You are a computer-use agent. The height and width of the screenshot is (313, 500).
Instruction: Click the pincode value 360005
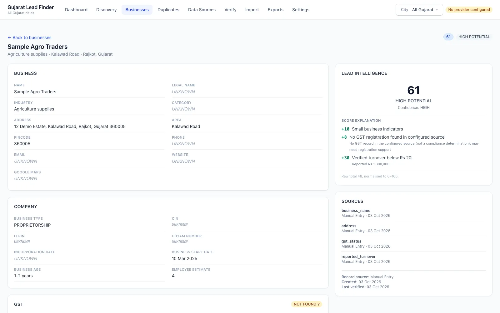[22, 144]
